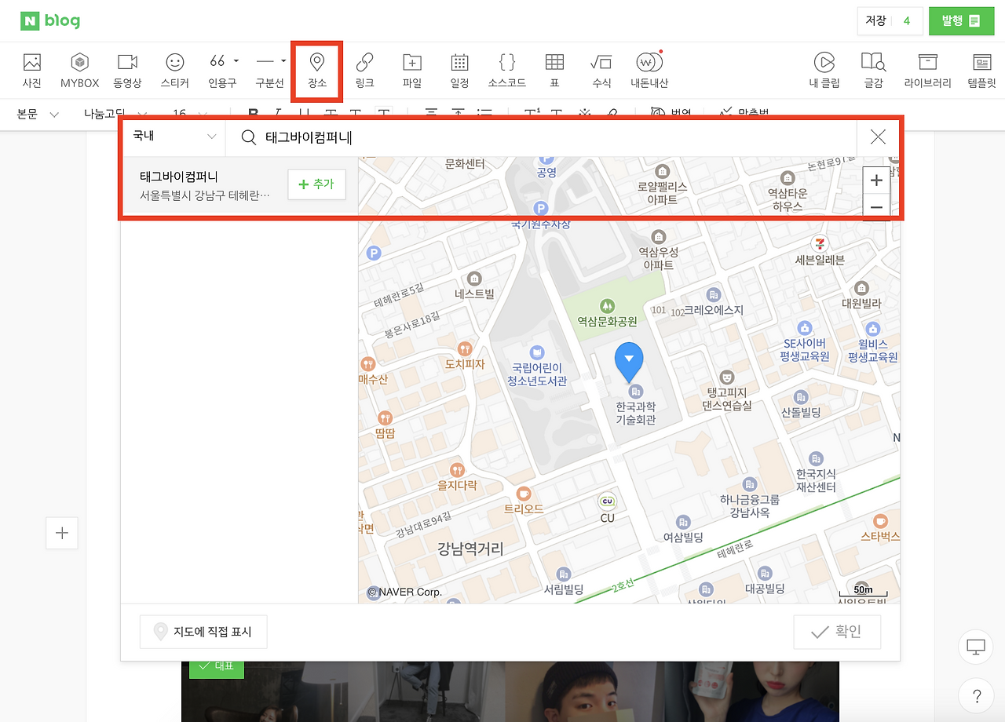Open the 수식 formula editor
Viewport: 1005px width, 722px height.
click(601, 69)
